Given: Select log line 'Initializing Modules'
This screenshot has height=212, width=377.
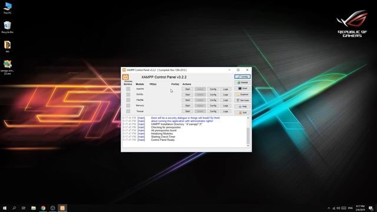Looking at the screenshot, I should point(162,134).
